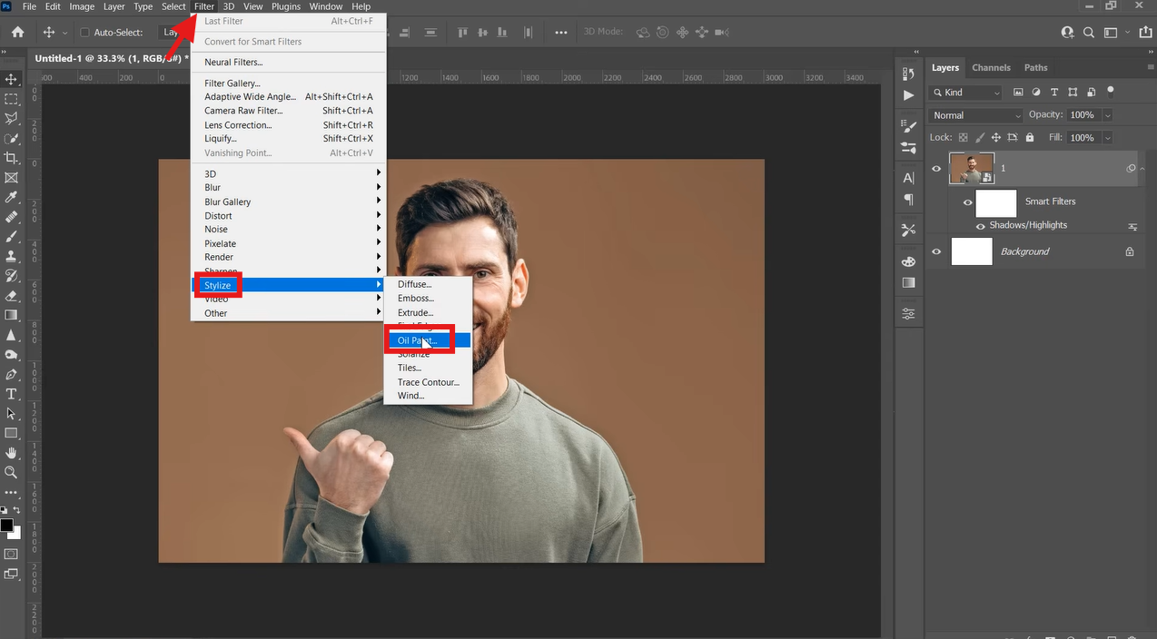The image size is (1157, 639).
Task: Filter layers by pixel layer type
Action: pos(1018,93)
